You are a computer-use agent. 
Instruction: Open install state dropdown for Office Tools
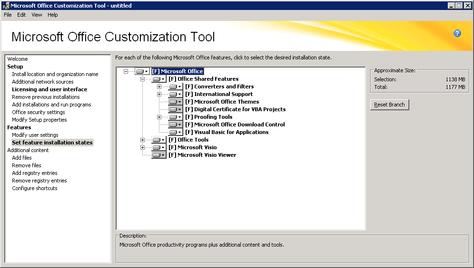coord(158,140)
